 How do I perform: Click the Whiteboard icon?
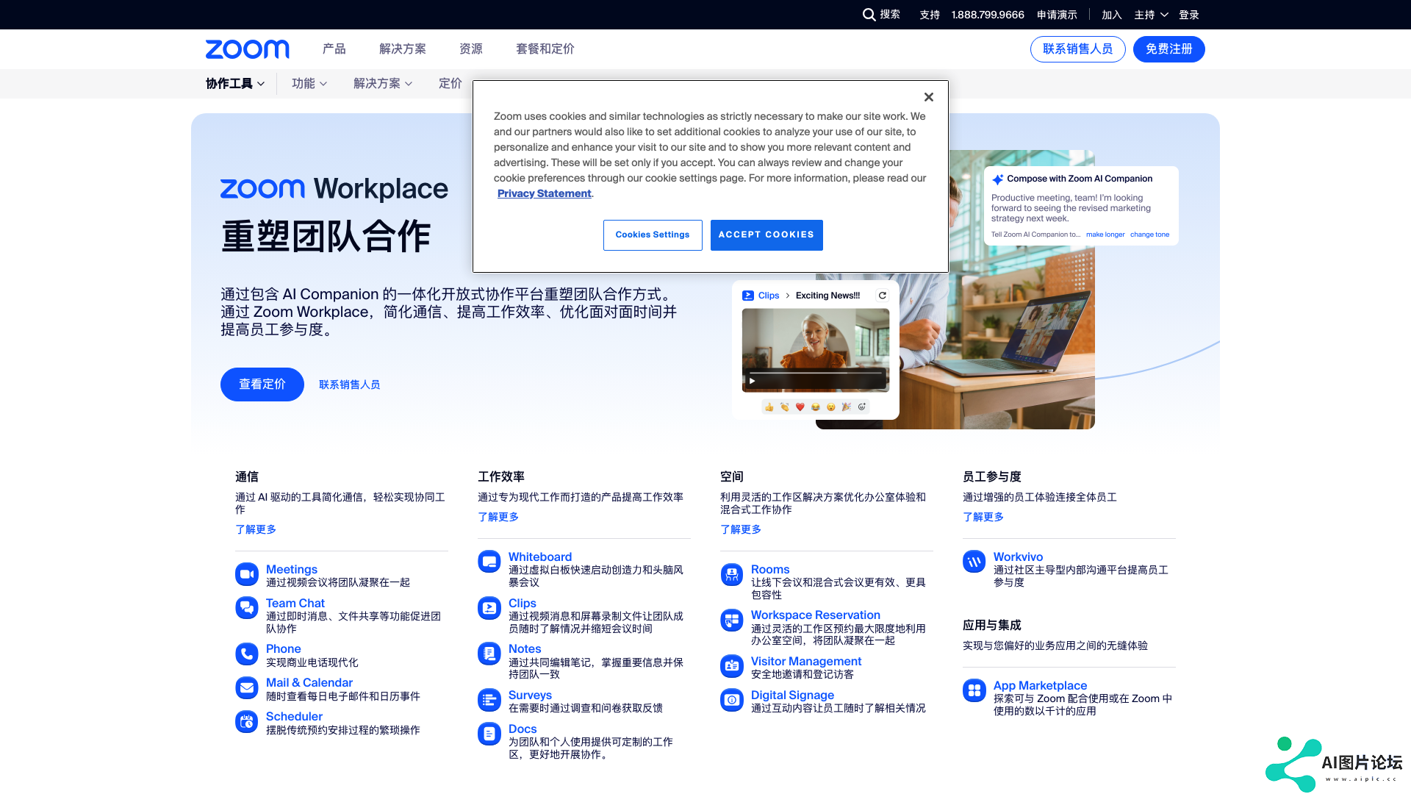[x=489, y=562]
